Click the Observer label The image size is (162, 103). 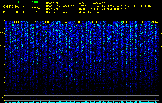52,3
